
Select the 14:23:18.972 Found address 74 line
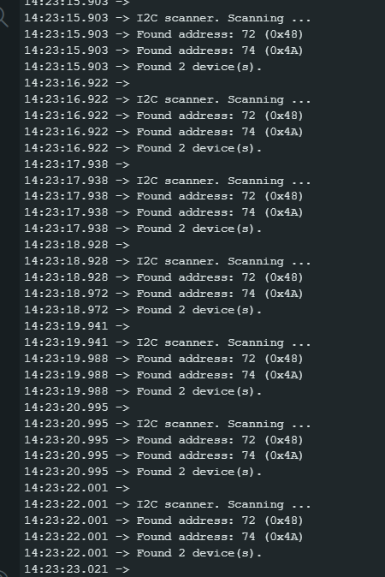pos(163,294)
